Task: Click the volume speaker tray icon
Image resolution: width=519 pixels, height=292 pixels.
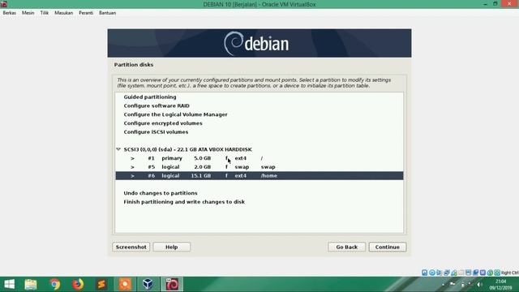Action: point(479,284)
